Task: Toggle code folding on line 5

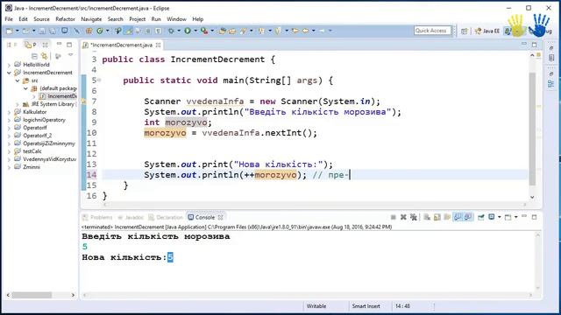Action: point(99,80)
